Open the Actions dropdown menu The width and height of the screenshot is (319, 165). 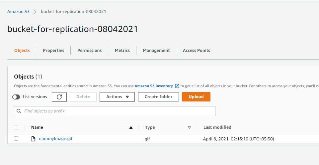[117, 97]
